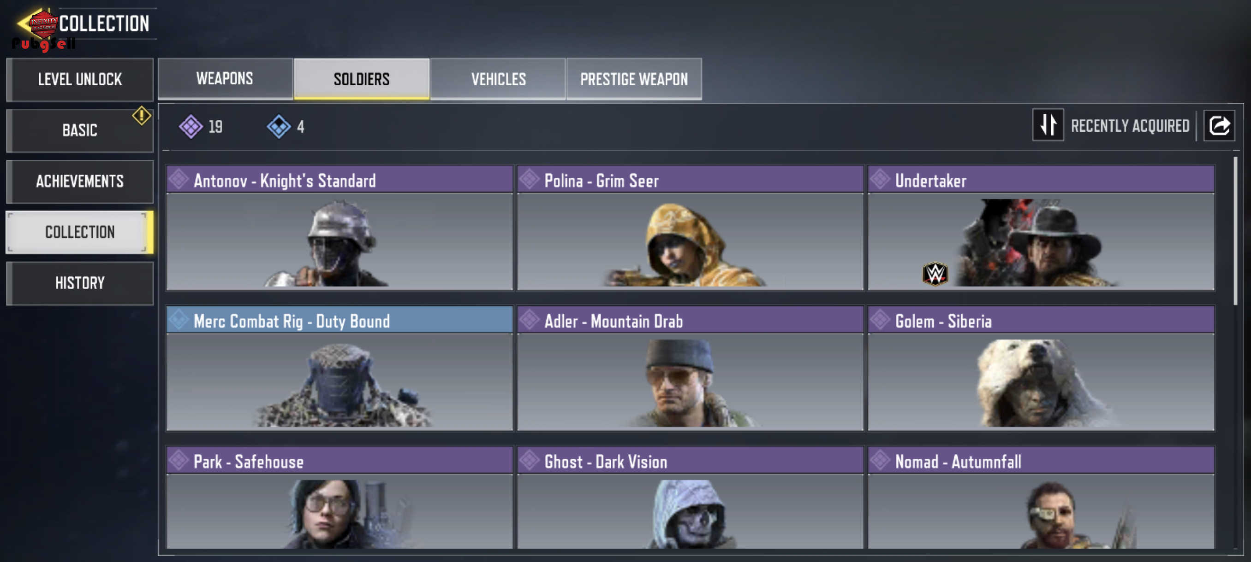Select the Antonov - Knight's Standard skin

click(x=340, y=228)
